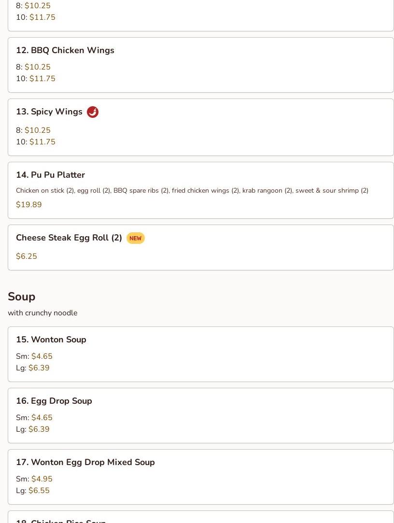Select 8-piece Spicy Wings at $10.25
Image resolution: width=394 pixels, height=523 pixels.
[37, 130]
